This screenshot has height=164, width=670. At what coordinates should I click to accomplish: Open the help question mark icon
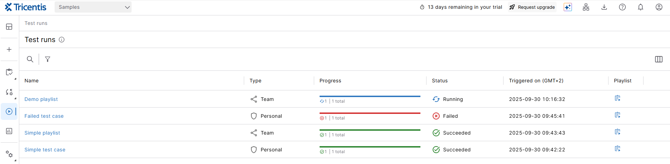622,7
